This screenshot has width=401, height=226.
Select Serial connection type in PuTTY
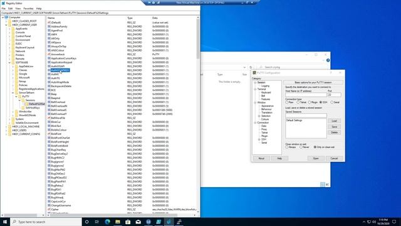click(332, 102)
